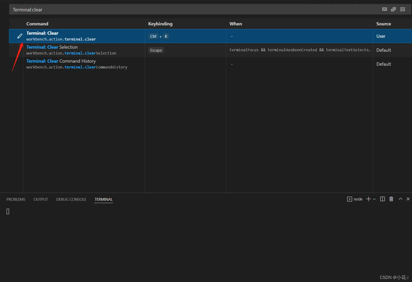Switch to the PROBLEMS tab
This screenshot has height=282, width=412.
click(x=16, y=199)
